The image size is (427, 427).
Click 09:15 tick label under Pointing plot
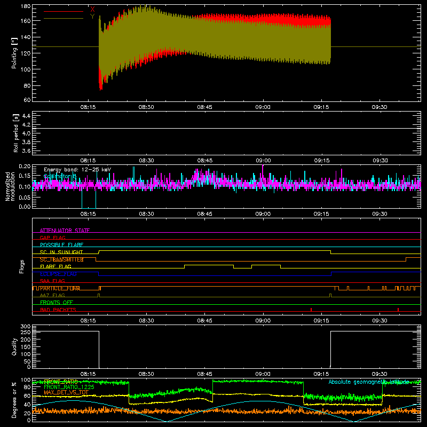click(321, 107)
